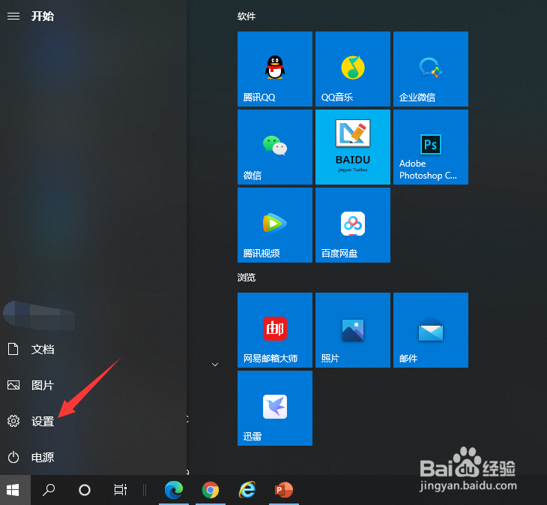Expand the chevron below the app list
Image resolution: width=547 pixels, height=505 pixels.
tap(215, 365)
